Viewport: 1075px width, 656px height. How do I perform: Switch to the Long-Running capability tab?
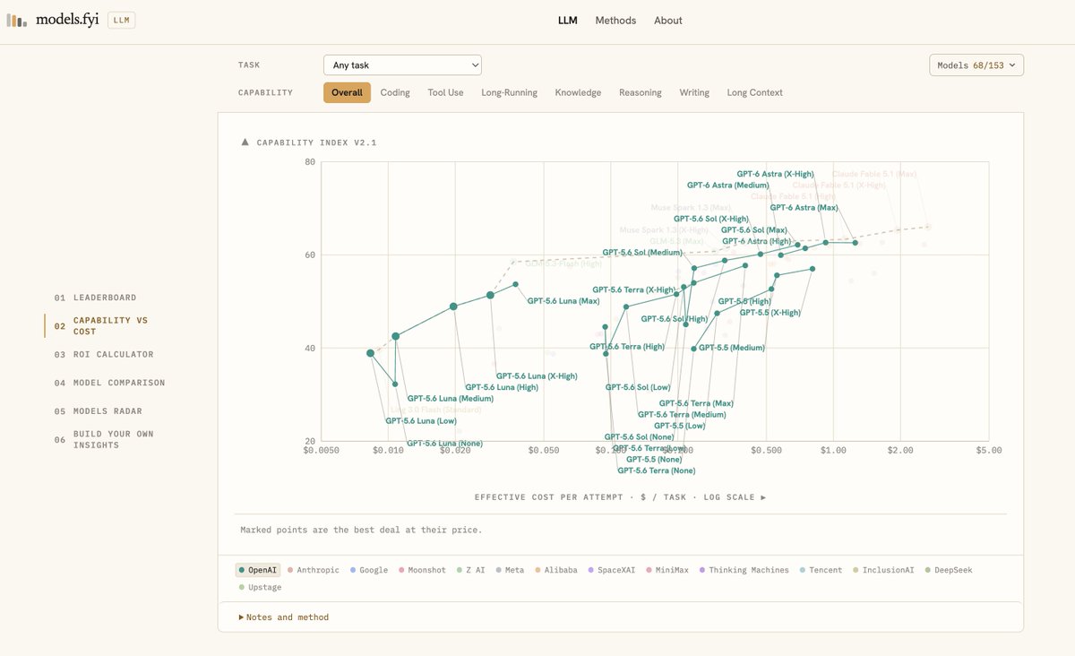pyautogui.click(x=510, y=92)
